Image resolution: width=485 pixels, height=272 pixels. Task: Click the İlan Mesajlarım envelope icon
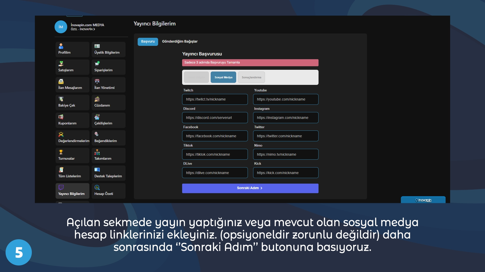click(x=61, y=81)
